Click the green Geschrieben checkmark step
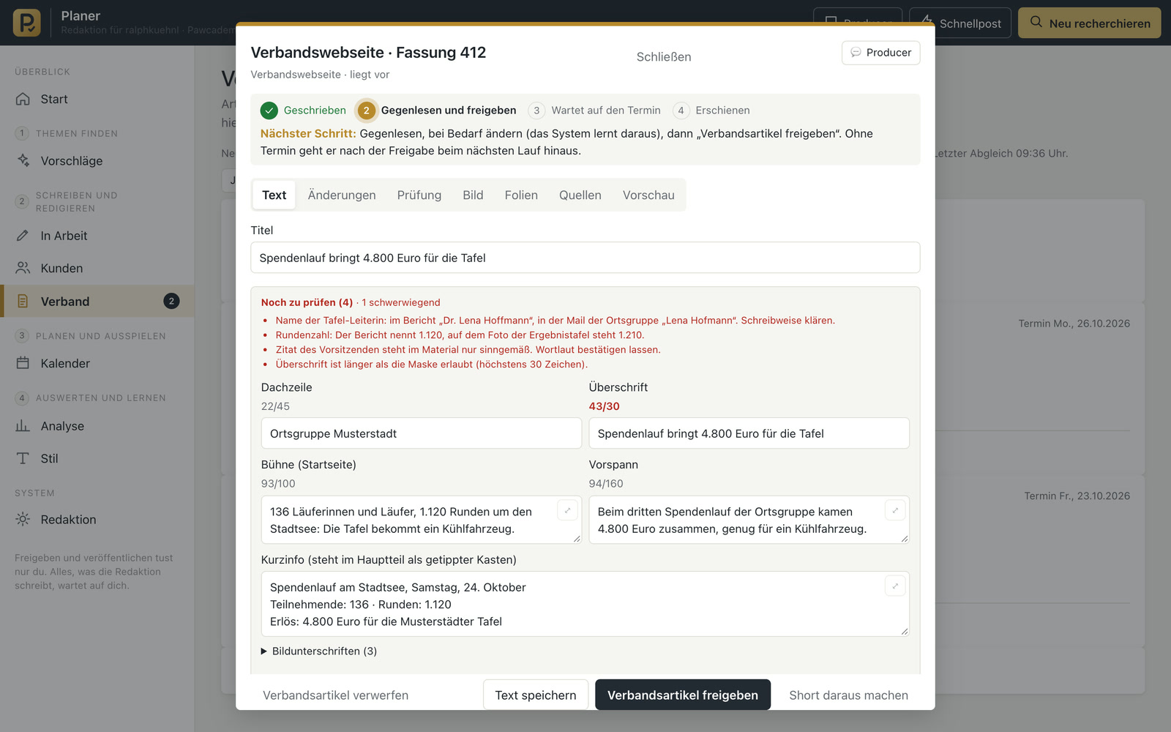The image size is (1171, 732). coord(269,111)
